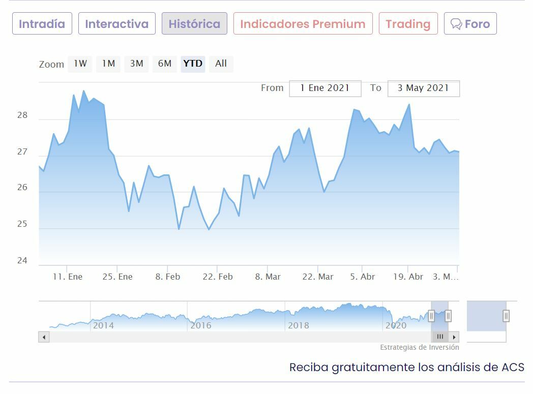
Task: Click the navigator left scroll arrow
Action: pyautogui.click(x=44, y=337)
